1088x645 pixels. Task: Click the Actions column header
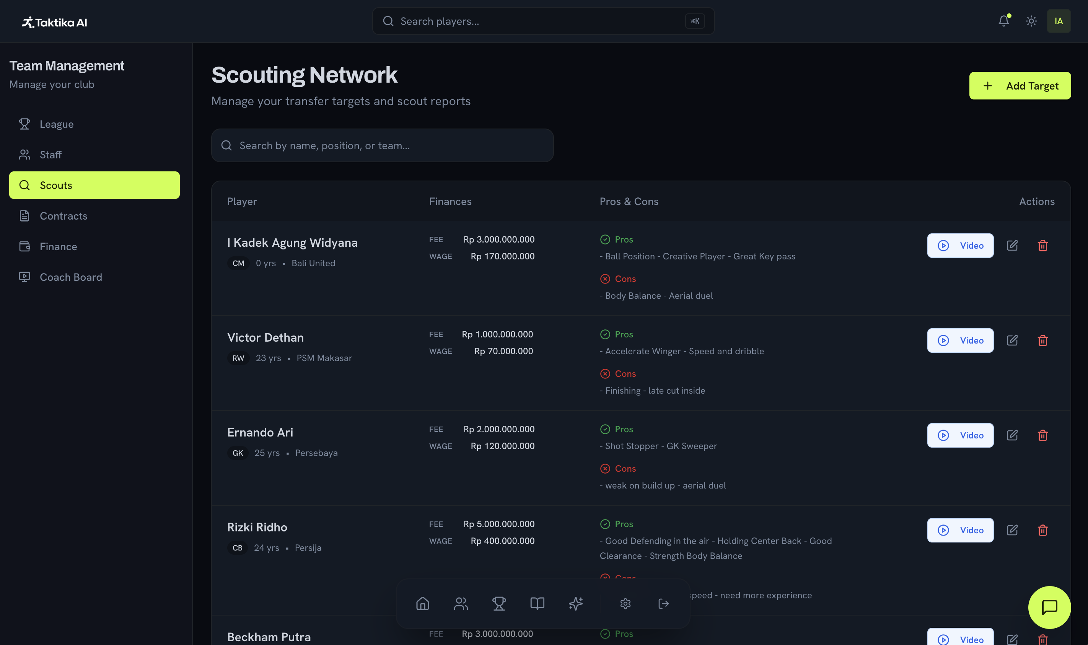pyautogui.click(x=1037, y=201)
